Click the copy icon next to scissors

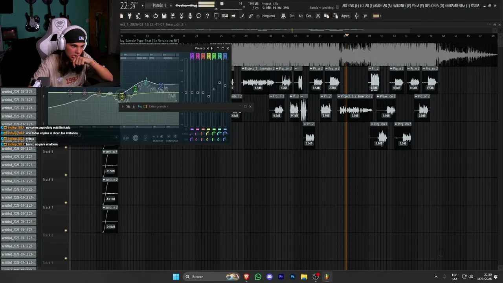pyautogui.click(x=327, y=16)
